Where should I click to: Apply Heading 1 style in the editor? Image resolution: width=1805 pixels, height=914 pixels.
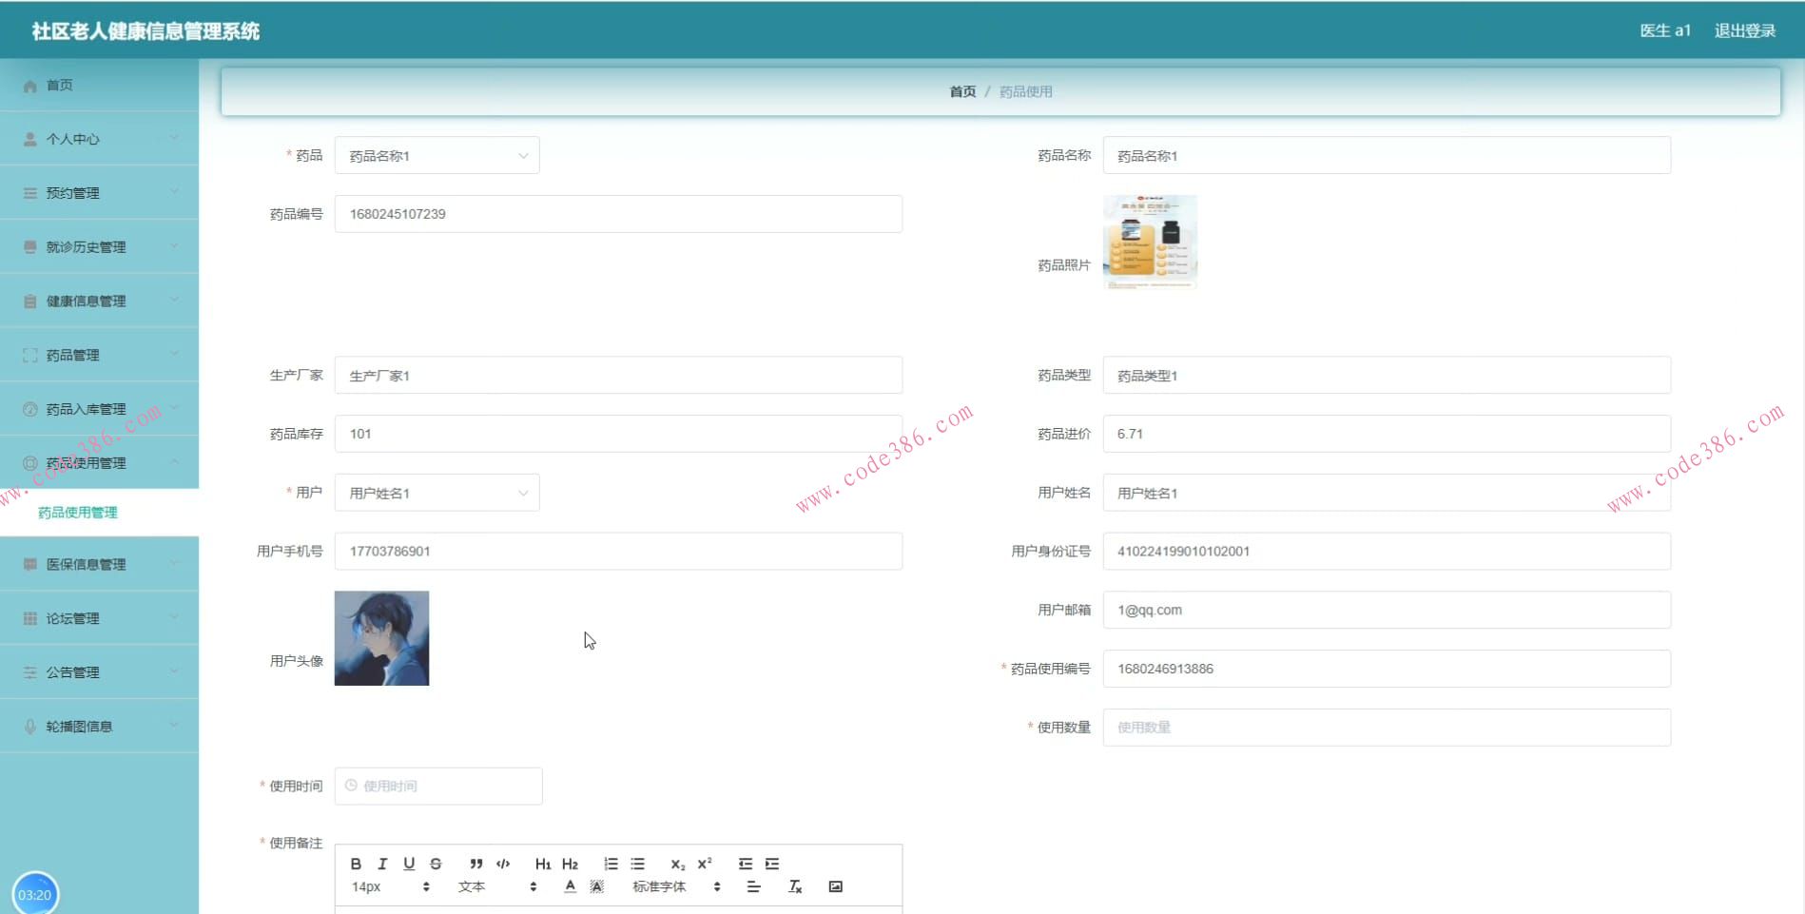point(543,864)
